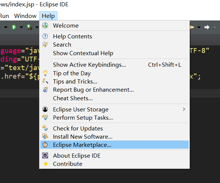Open the Forward navigation history dropdown
The height and width of the screenshot is (183, 220).
214,27
